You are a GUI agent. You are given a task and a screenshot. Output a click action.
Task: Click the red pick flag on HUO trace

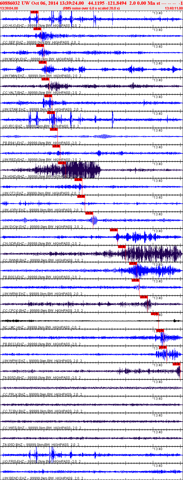coord(34,12)
